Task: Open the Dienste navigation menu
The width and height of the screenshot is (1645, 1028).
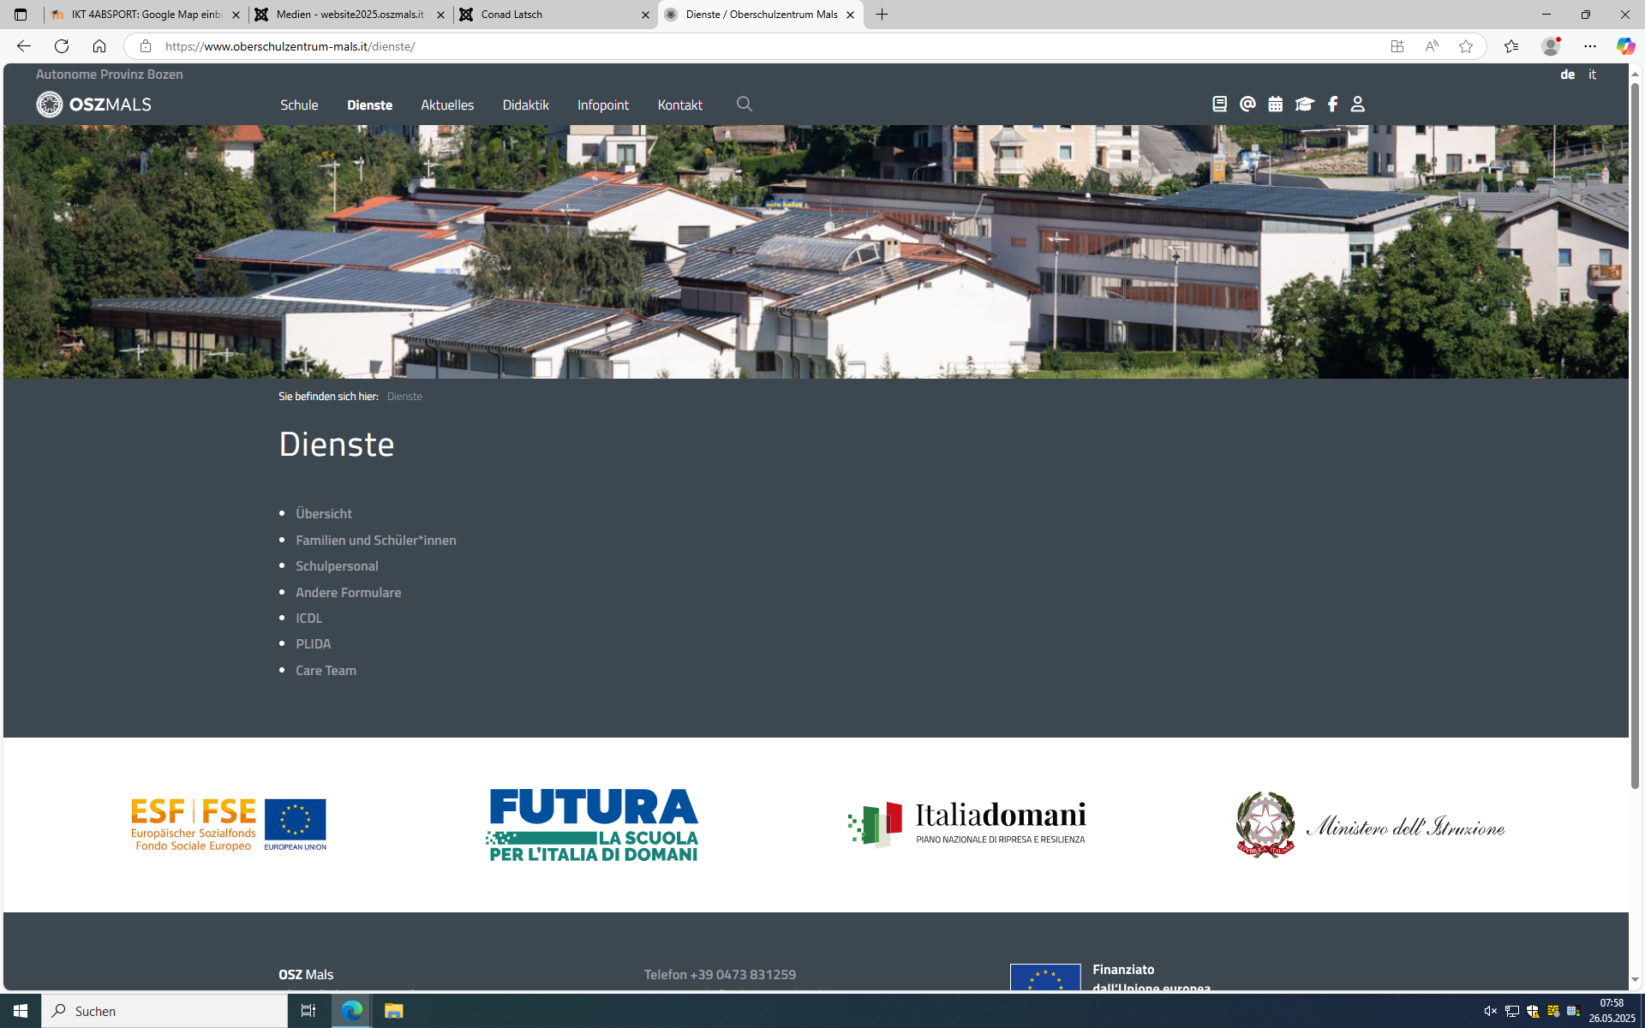Action: pos(369,105)
